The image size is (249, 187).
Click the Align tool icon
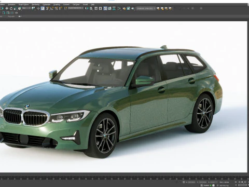[91, 8]
